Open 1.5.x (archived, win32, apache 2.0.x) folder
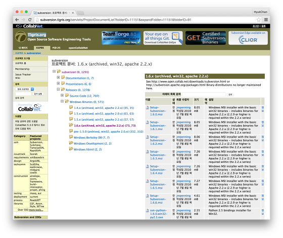Viewport: 283px width, 238px height. [104, 114]
